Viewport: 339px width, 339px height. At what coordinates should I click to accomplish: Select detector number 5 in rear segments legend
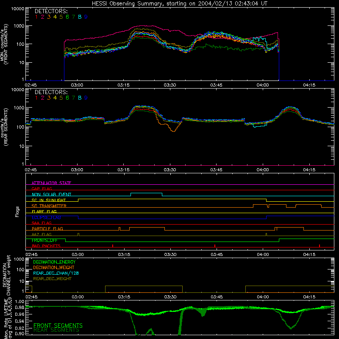(61, 98)
